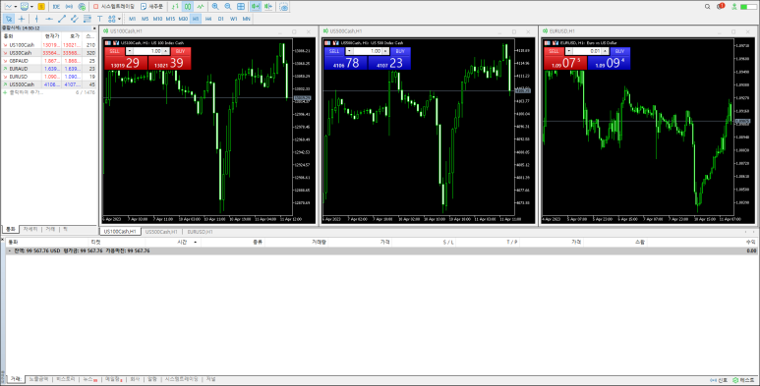760x386 pixels.
Task: Switch to US500Cash,H1 chart tab
Action: (161, 232)
